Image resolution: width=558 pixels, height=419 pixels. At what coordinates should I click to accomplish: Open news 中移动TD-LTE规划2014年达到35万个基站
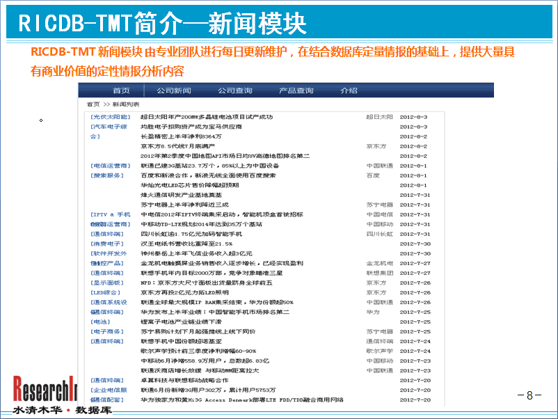coord(201,224)
